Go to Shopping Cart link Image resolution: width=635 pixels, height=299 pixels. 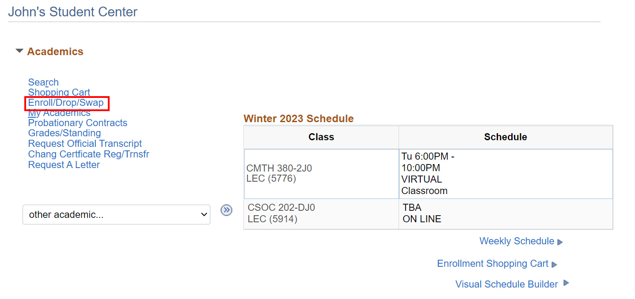[x=59, y=93]
